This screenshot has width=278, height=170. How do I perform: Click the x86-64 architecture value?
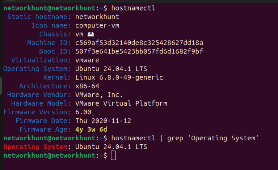pyautogui.click(x=87, y=86)
